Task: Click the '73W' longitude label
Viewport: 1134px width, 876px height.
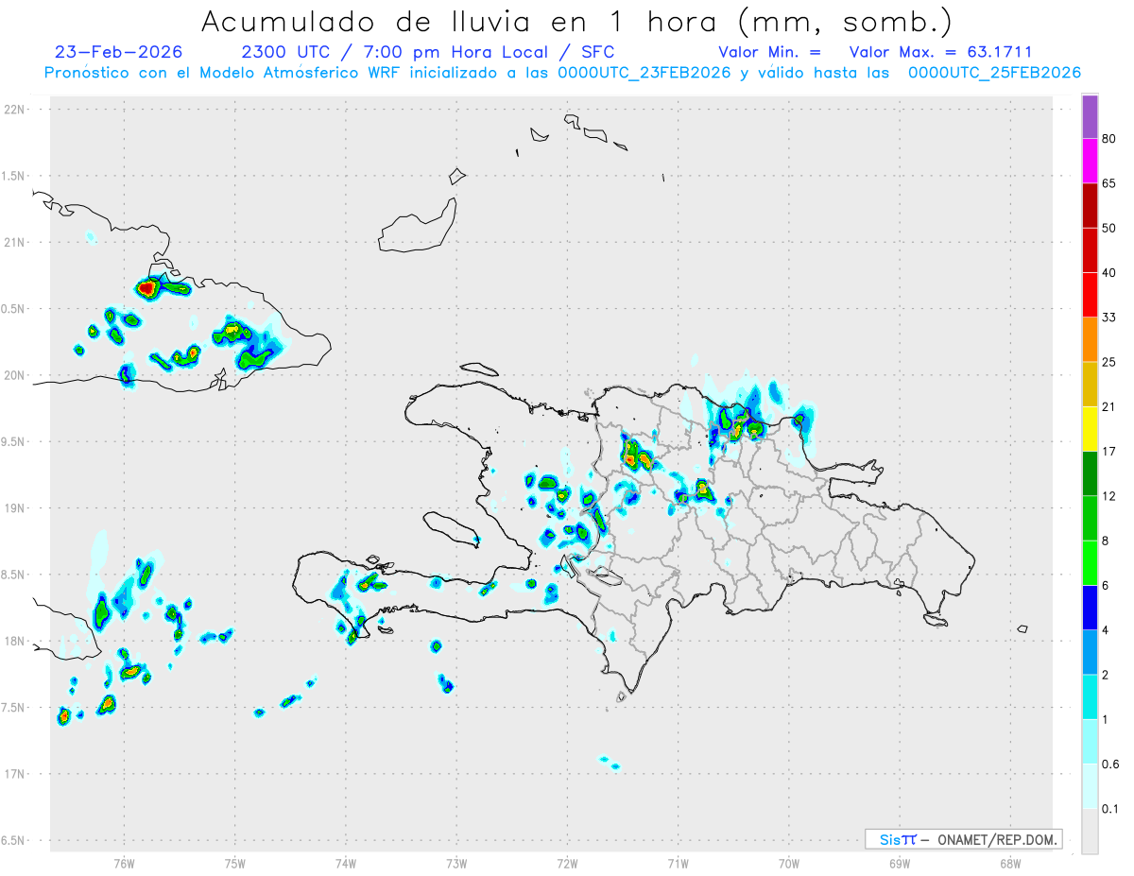Action: pos(456,863)
